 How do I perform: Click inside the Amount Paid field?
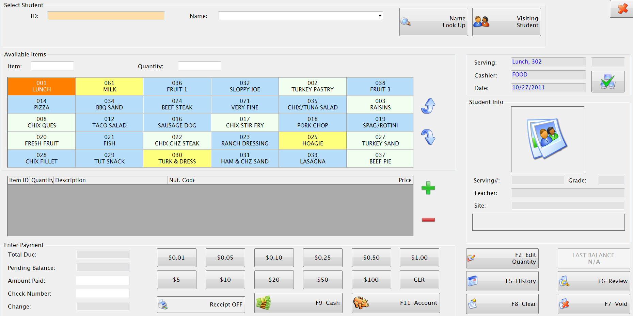point(102,280)
